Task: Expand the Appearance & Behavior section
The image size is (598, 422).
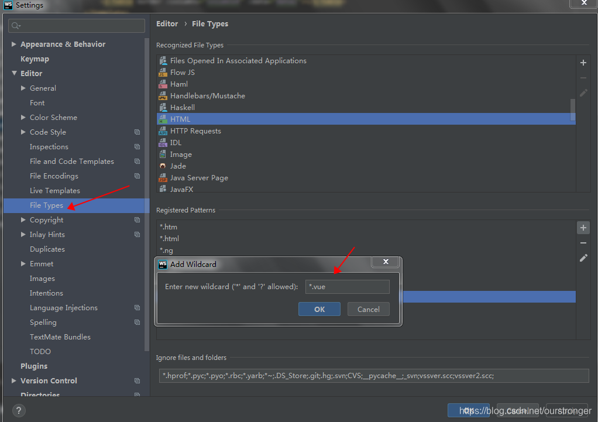Action: (14, 44)
